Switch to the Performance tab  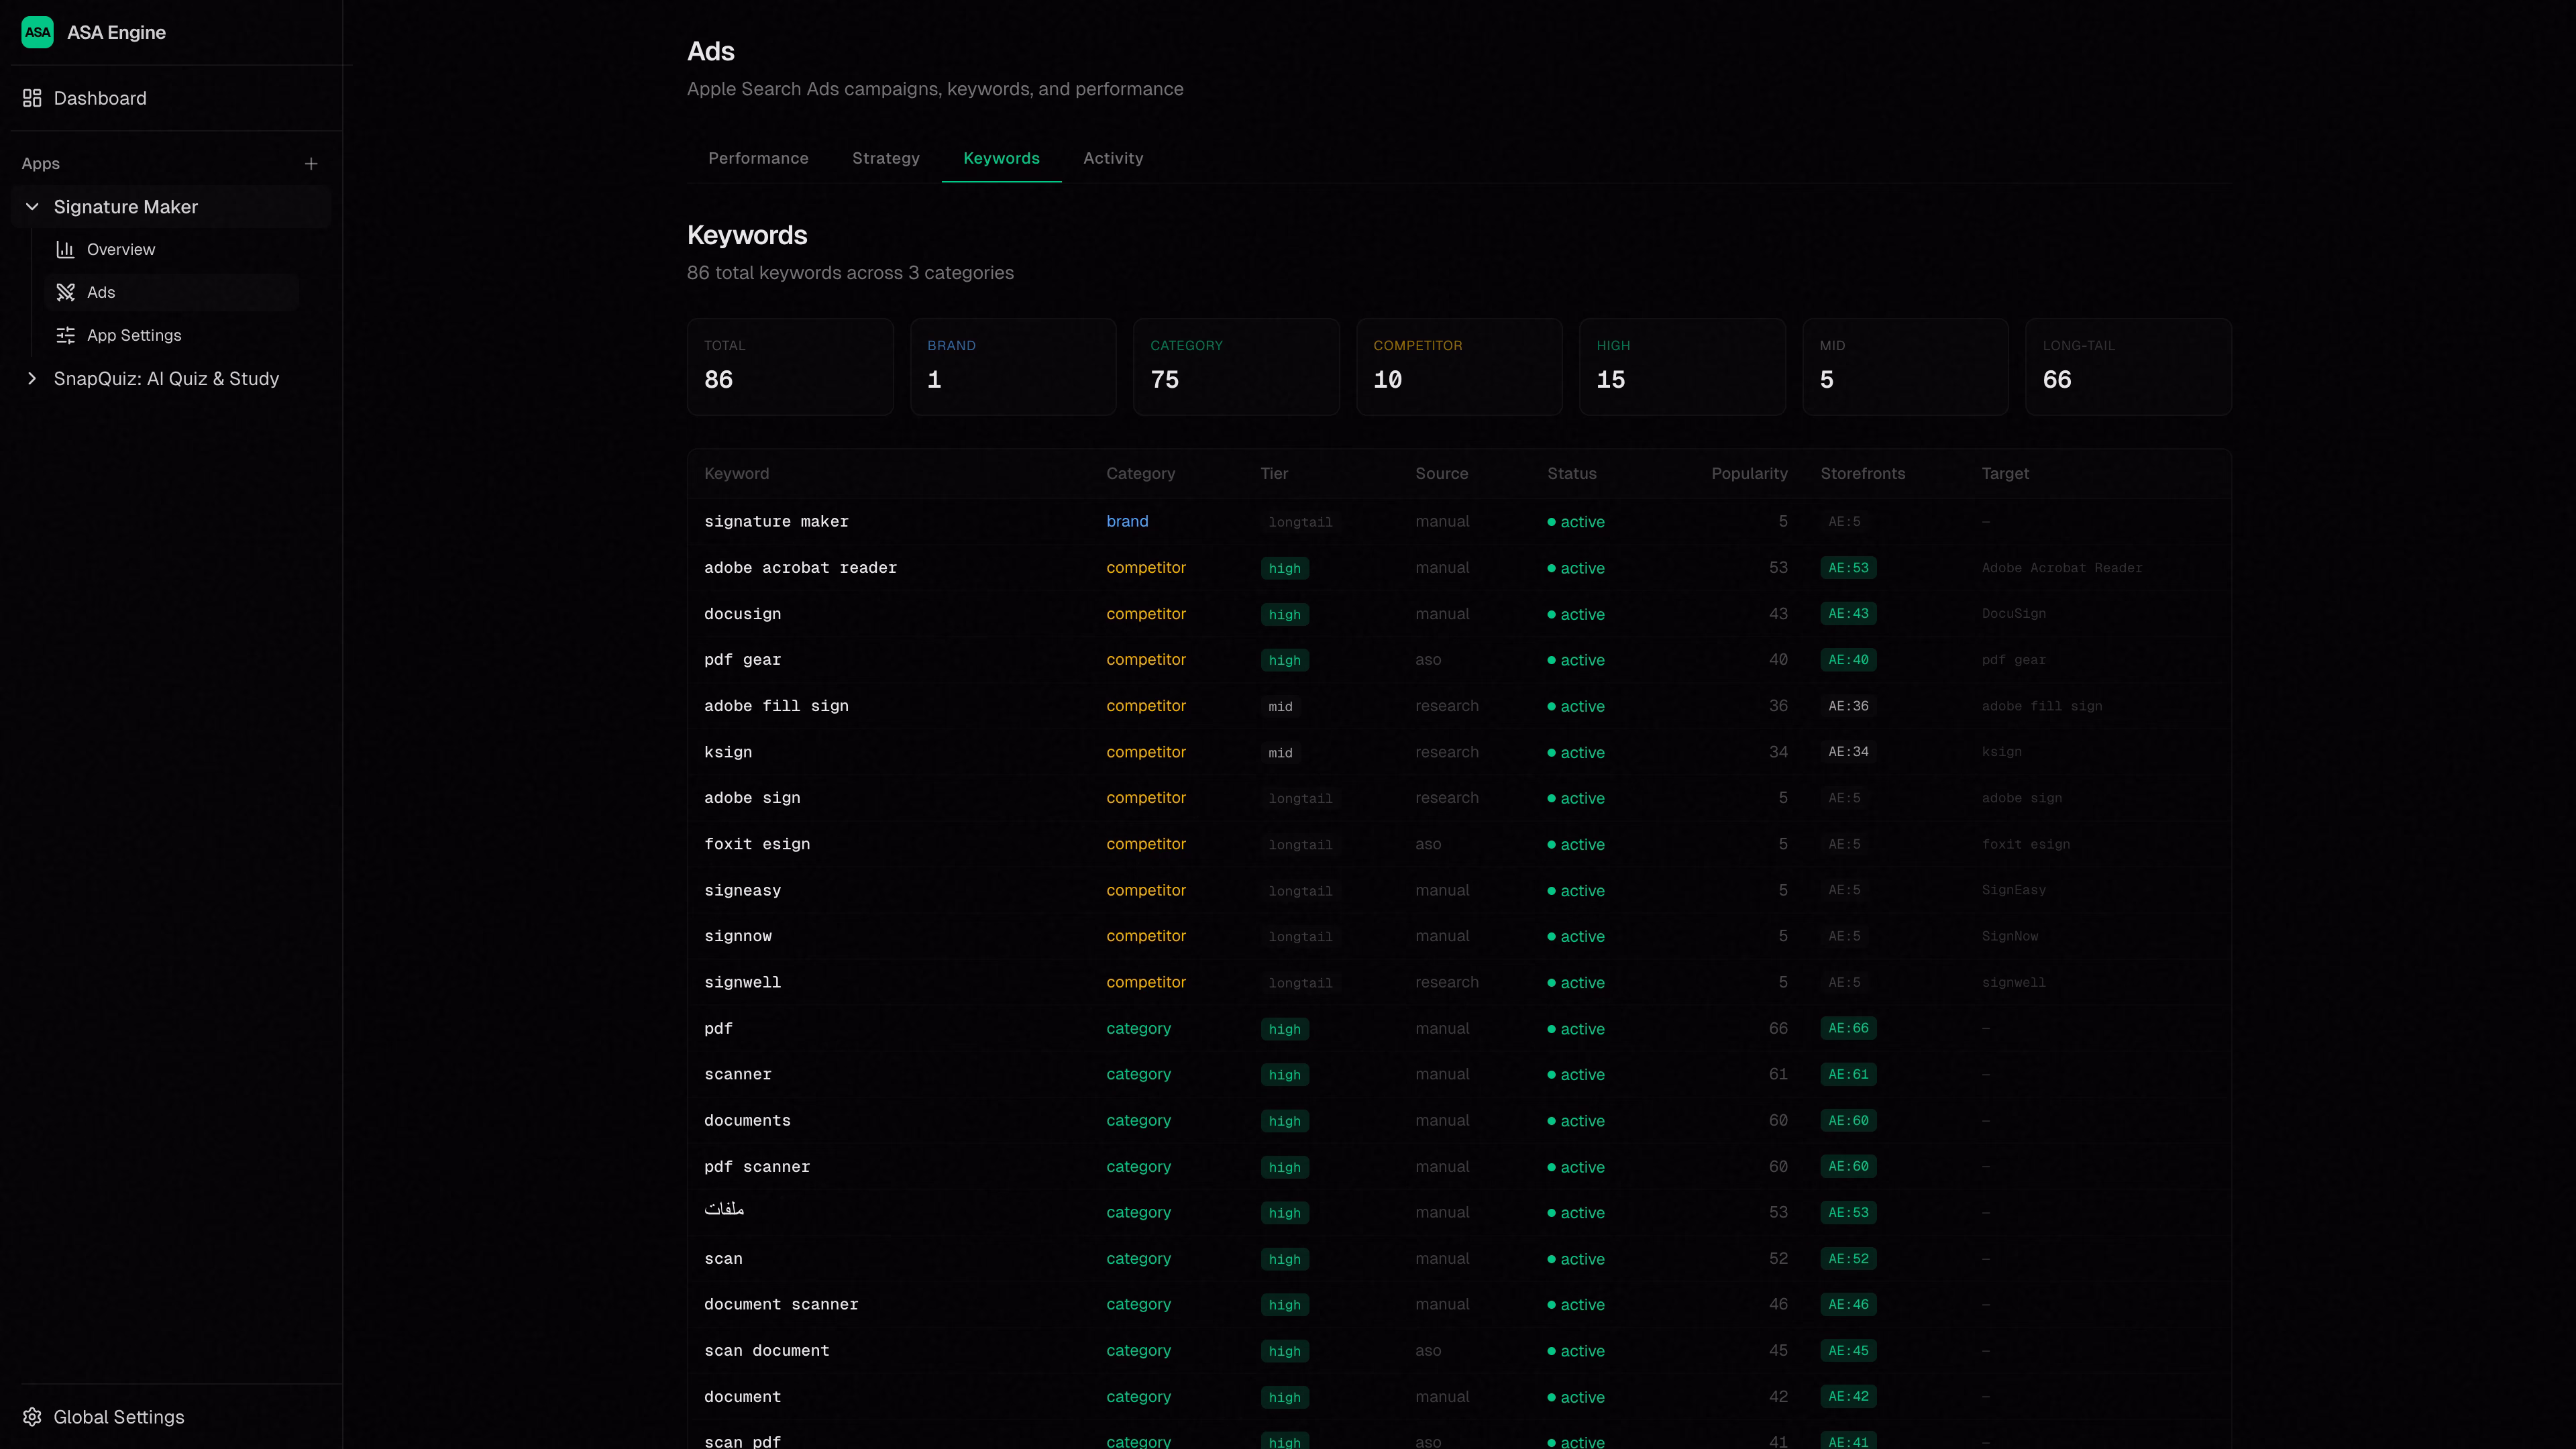click(758, 158)
